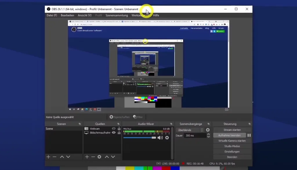Toggle the lock on Webcam source

click(119, 129)
